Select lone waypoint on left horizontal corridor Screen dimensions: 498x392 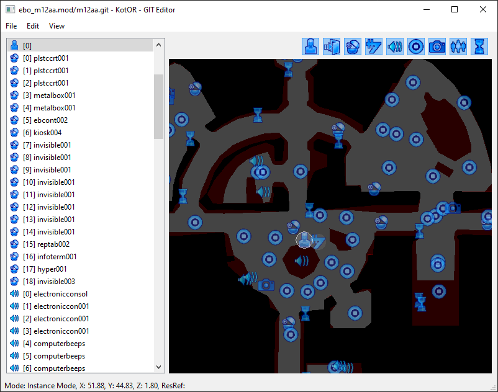[195, 222]
